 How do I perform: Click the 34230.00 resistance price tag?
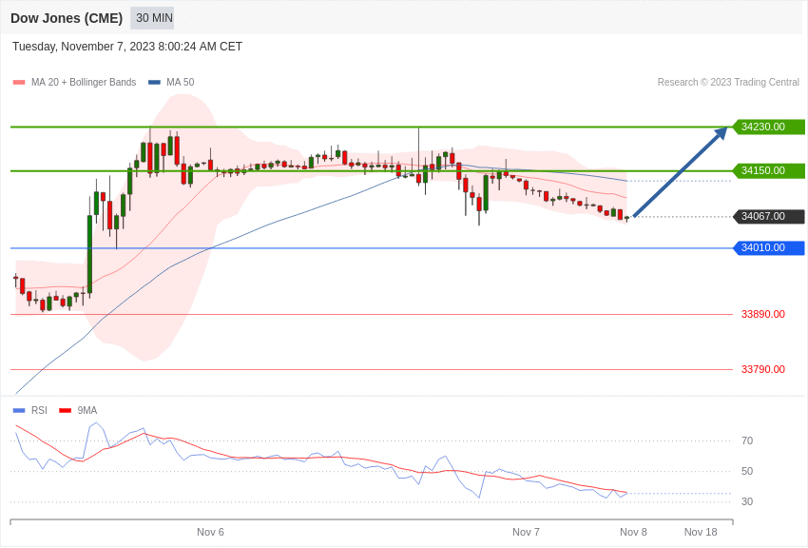tap(768, 127)
